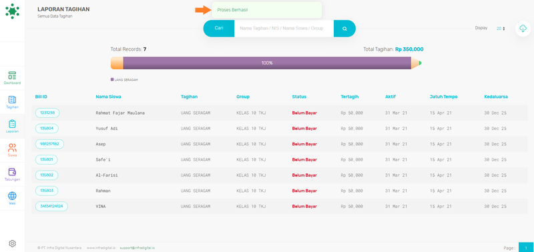Image resolution: width=534 pixels, height=252 pixels.
Task: Open Bill ID 1231238
Action: click(x=47, y=113)
